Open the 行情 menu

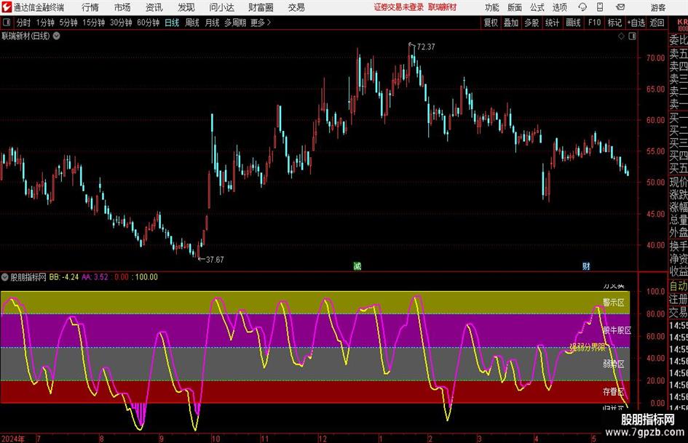90,7
